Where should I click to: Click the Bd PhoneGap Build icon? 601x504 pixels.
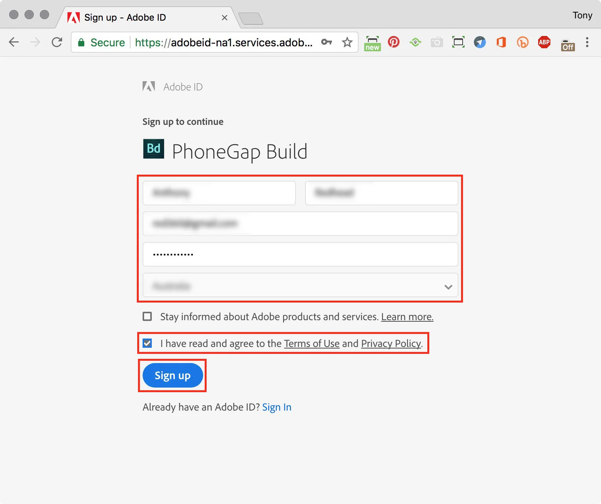(153, 149)
